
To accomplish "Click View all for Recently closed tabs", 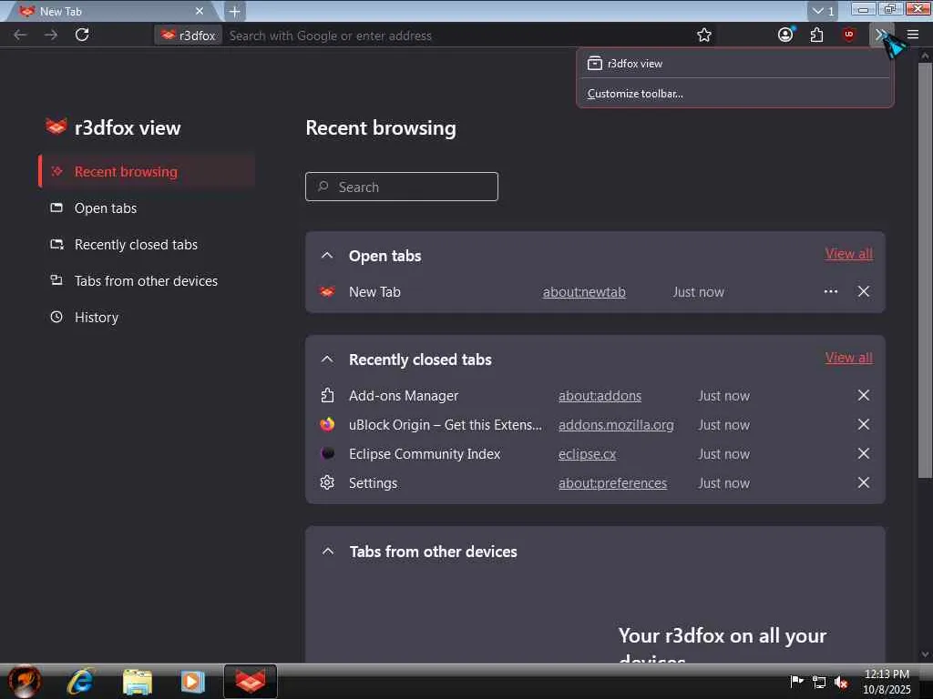I will click(848, 357).
